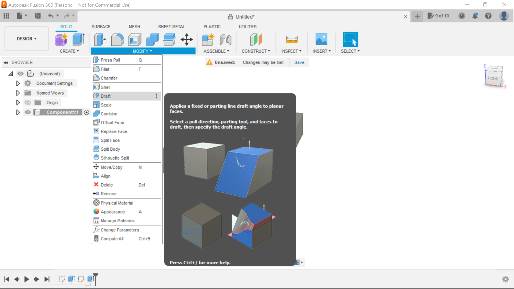
Task: Open the CONSTRUCT dropdown menu
Action: pos(256,51)
